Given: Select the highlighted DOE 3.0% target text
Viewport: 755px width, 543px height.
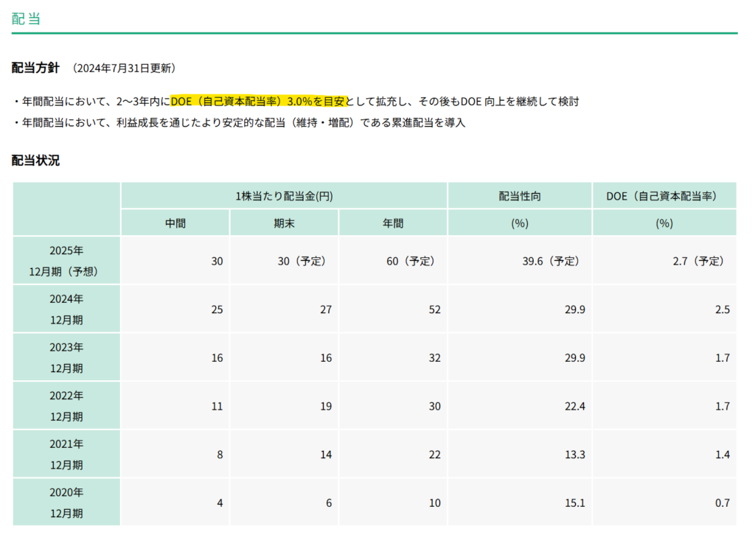Looking at the screenshot, I should [258, 101].
